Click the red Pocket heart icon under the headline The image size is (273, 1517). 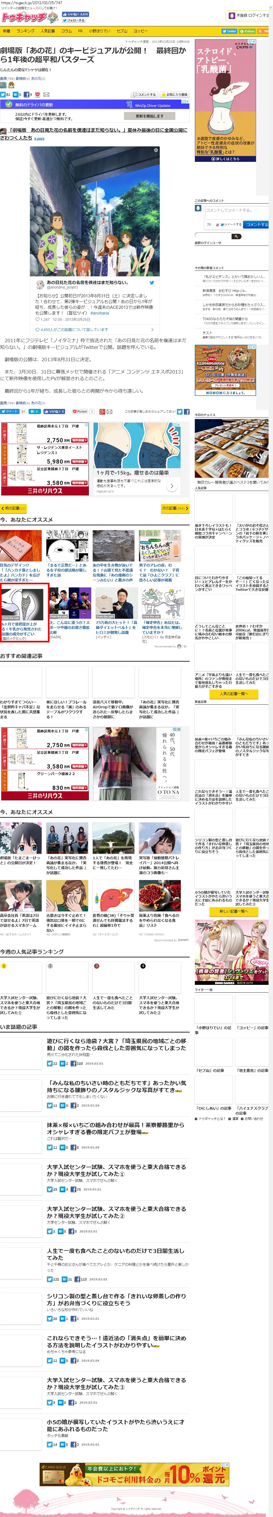pos(38,94)
